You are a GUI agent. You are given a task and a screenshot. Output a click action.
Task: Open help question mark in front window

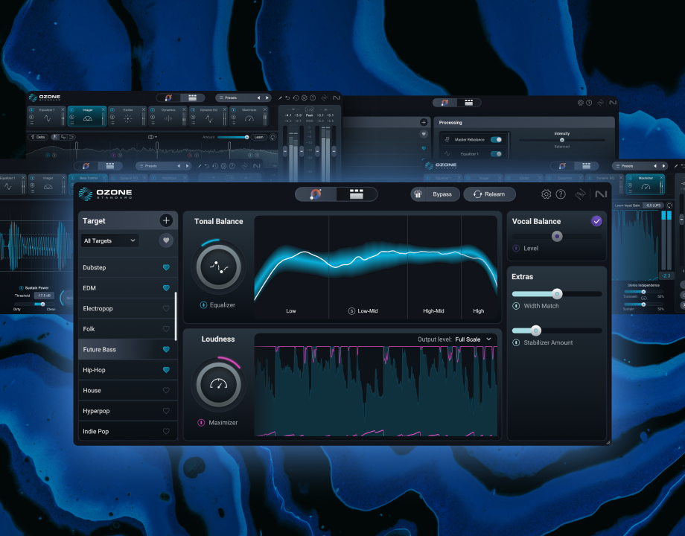[561, 194]
